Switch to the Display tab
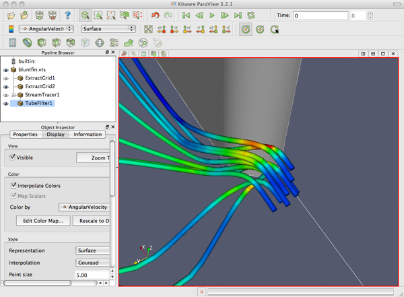 click(x=55, y=134)
